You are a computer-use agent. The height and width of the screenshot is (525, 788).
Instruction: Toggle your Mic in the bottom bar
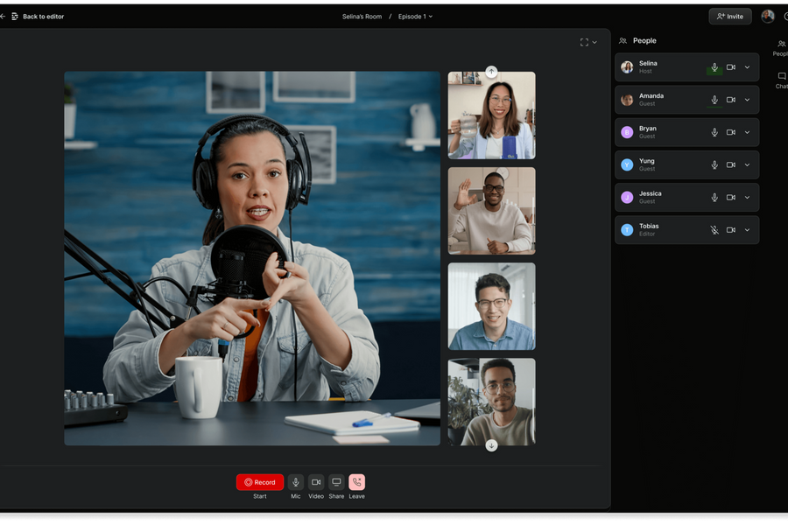tap(296, 482)
